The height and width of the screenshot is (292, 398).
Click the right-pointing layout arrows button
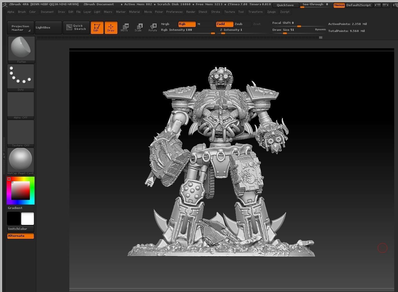[386, 5]
